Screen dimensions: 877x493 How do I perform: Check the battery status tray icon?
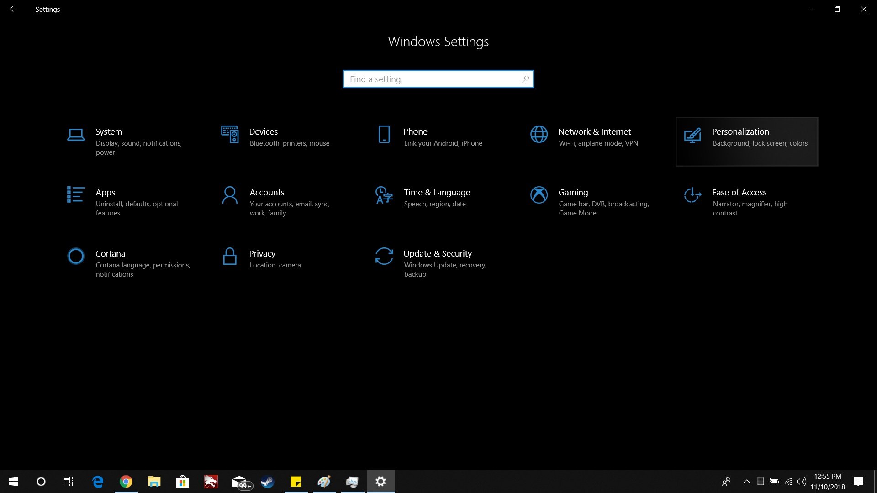point(774,482)
